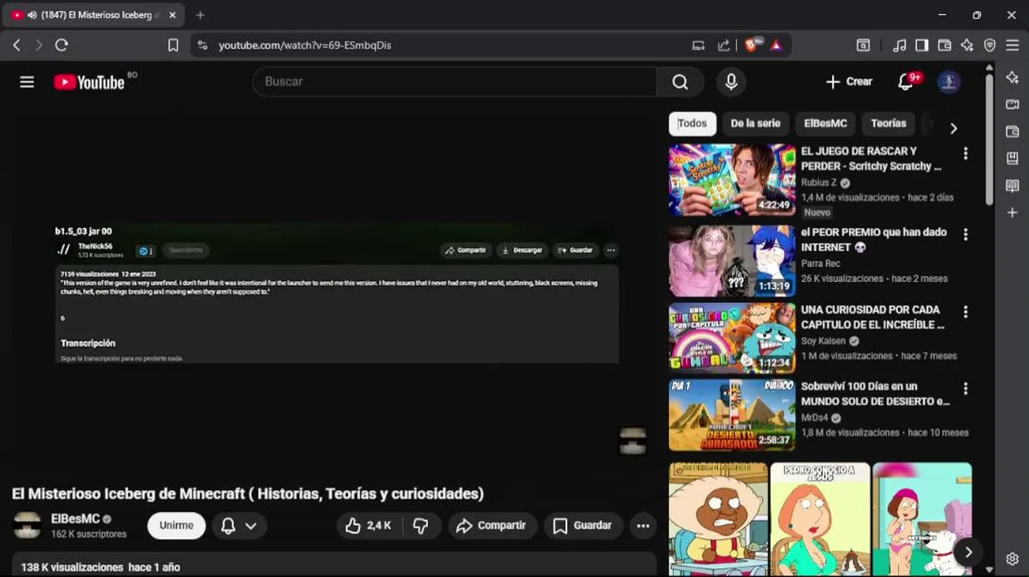The width and height of the screenshot is (1029, 577).
Task: Open reading list in the sidebar
Action: pos(1012,186)
